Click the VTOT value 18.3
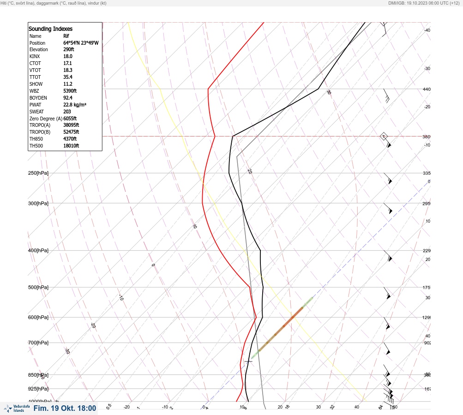This screenshot has width=463, height=415. point(67,70)
